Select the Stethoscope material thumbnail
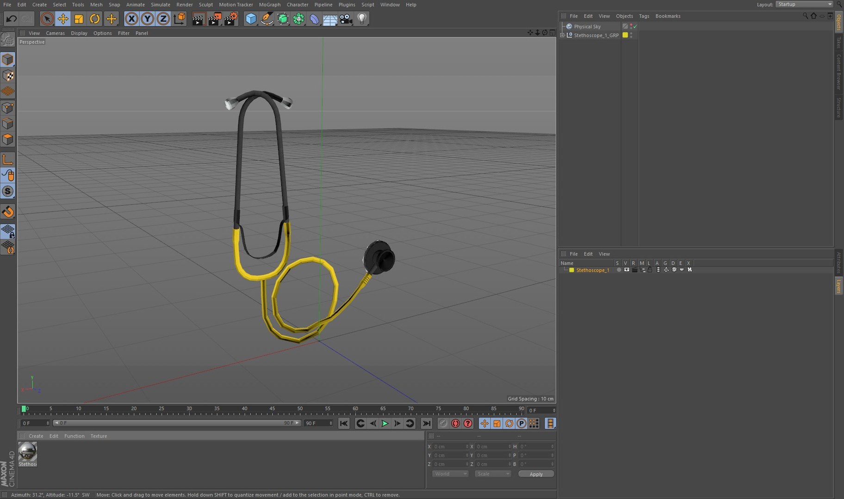This screenshot has width=844, height=499. (27, 451)
